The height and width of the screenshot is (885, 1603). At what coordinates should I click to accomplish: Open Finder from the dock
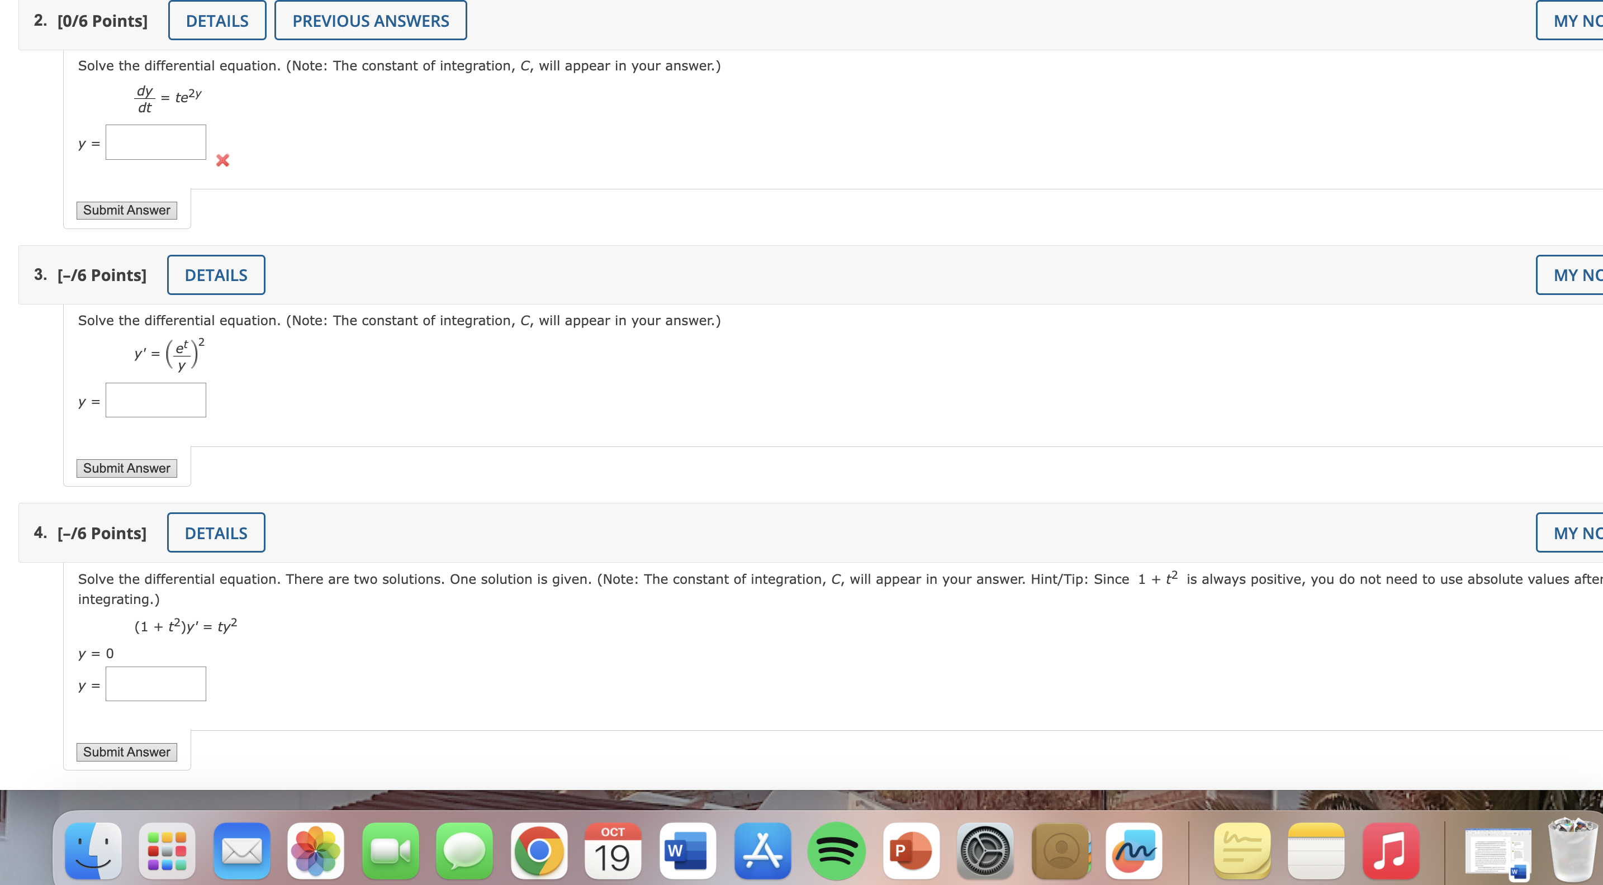point(92,850)
